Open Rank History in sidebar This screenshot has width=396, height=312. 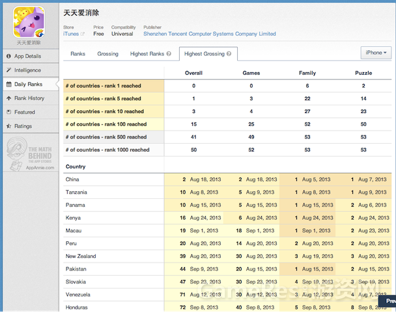[x=31, y=98]
